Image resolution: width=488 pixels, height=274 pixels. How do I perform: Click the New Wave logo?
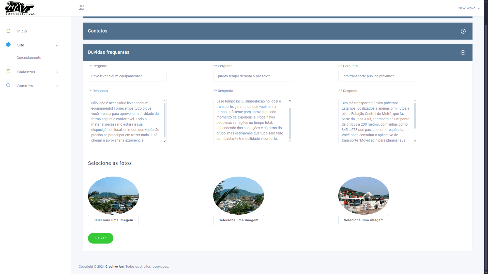(20, 8)
